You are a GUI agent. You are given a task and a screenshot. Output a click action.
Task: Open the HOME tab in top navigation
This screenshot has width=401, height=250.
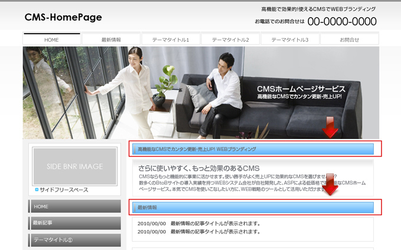pos(52,39)
